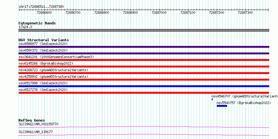
Task: Click ruler tick label 72686800
Action: (102, 12)
